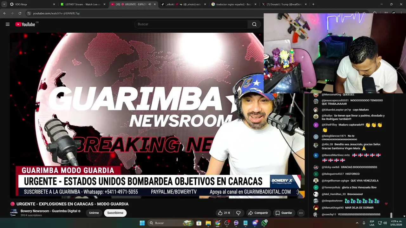Screen dimensions: 406x228
Task: Click the video title URGENTE - EXPLOSIONES EN CARACAS
Action: (72, 204)
